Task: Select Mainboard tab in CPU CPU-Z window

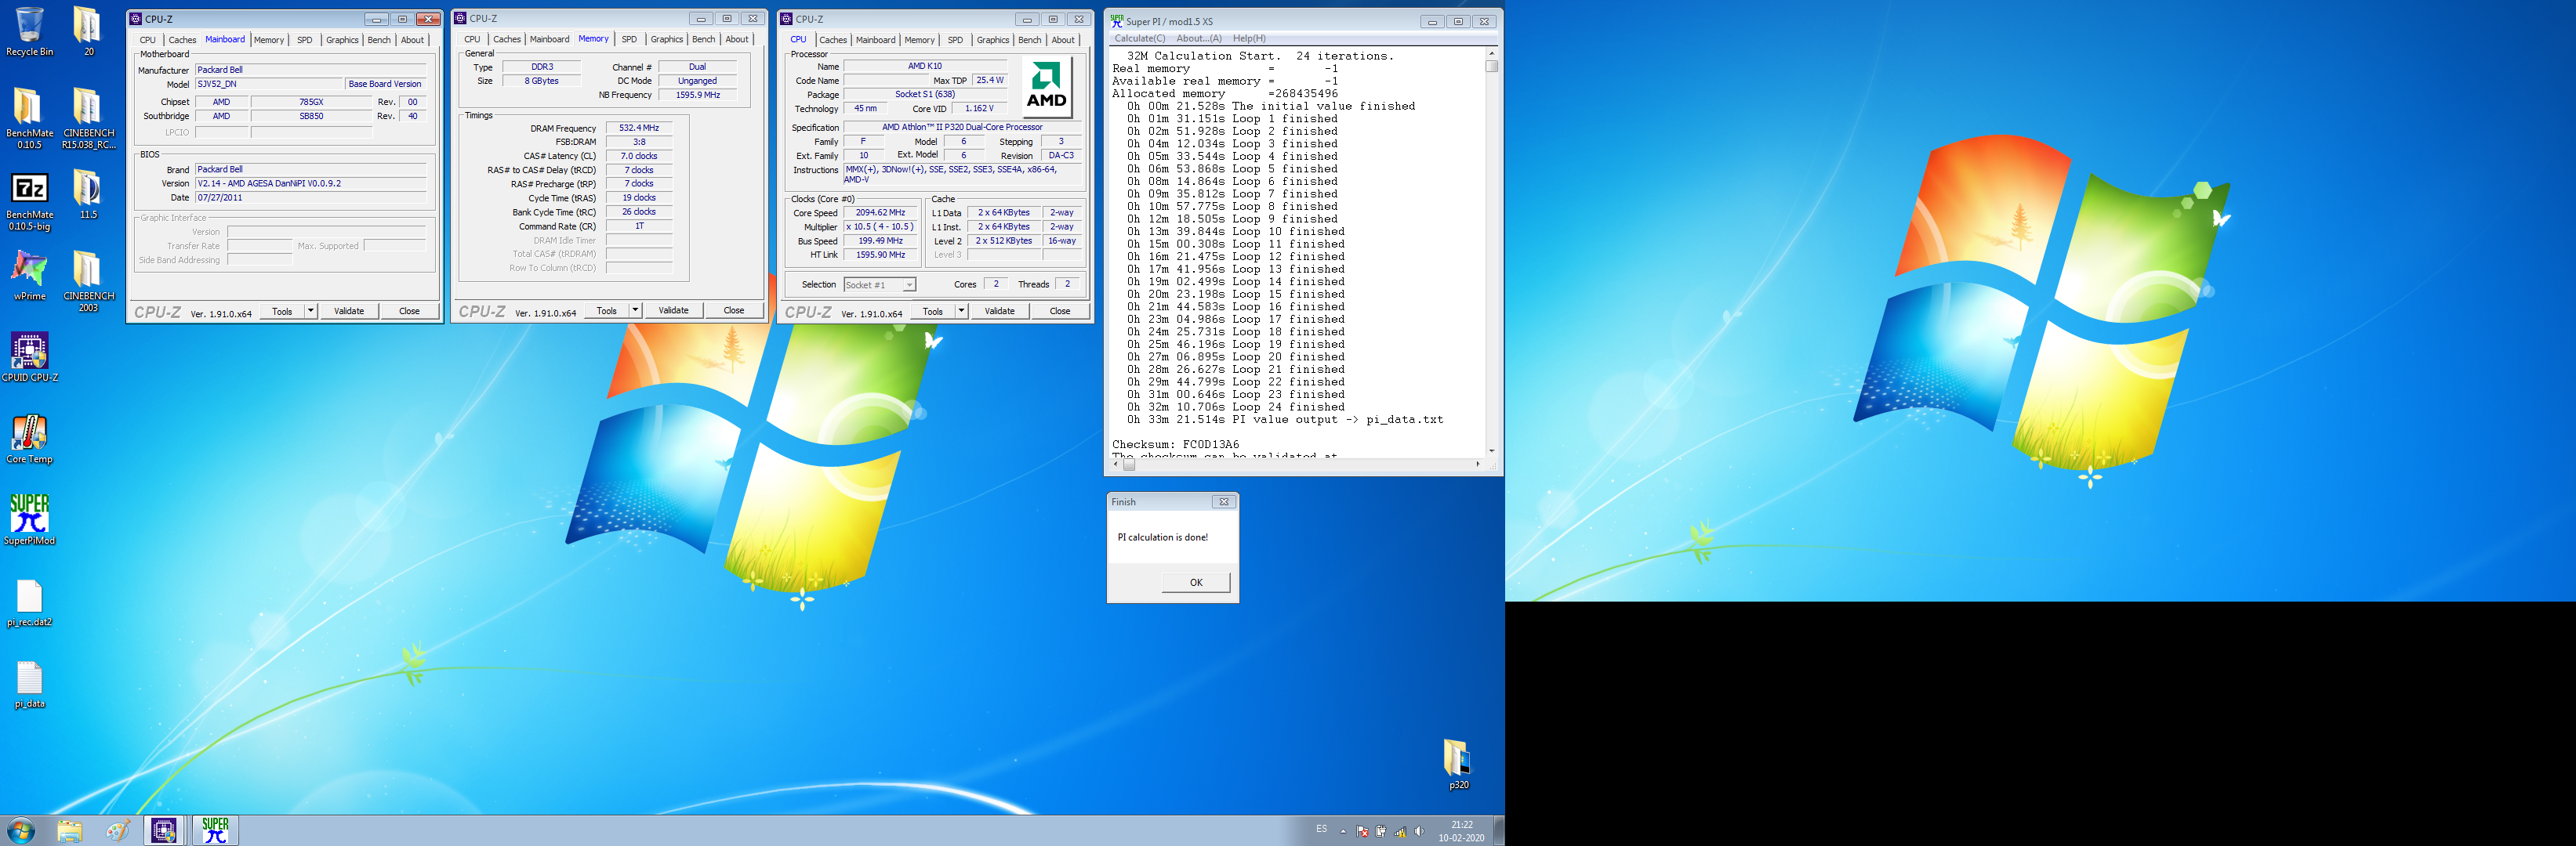Action: pyautogui.click(x=875, y=40)
